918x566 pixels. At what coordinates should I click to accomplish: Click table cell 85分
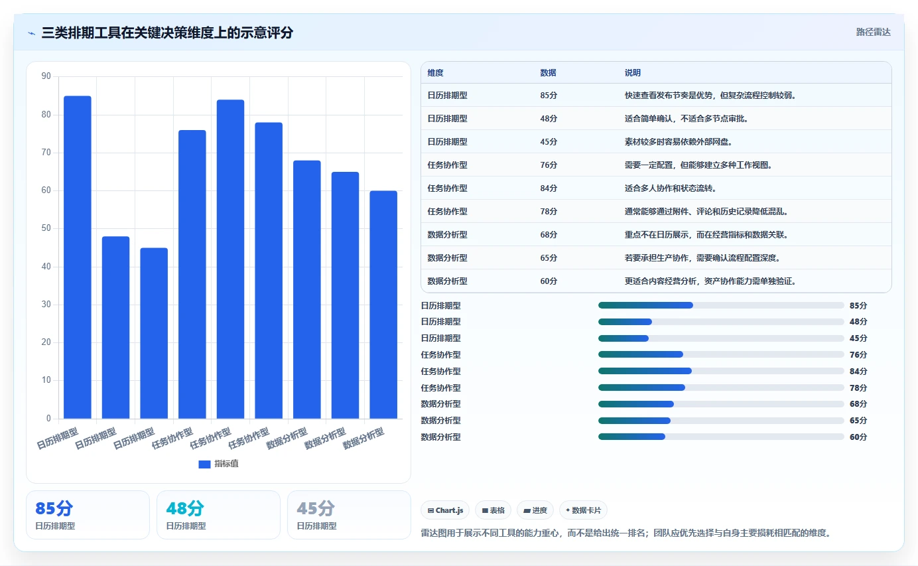[549, 95]
